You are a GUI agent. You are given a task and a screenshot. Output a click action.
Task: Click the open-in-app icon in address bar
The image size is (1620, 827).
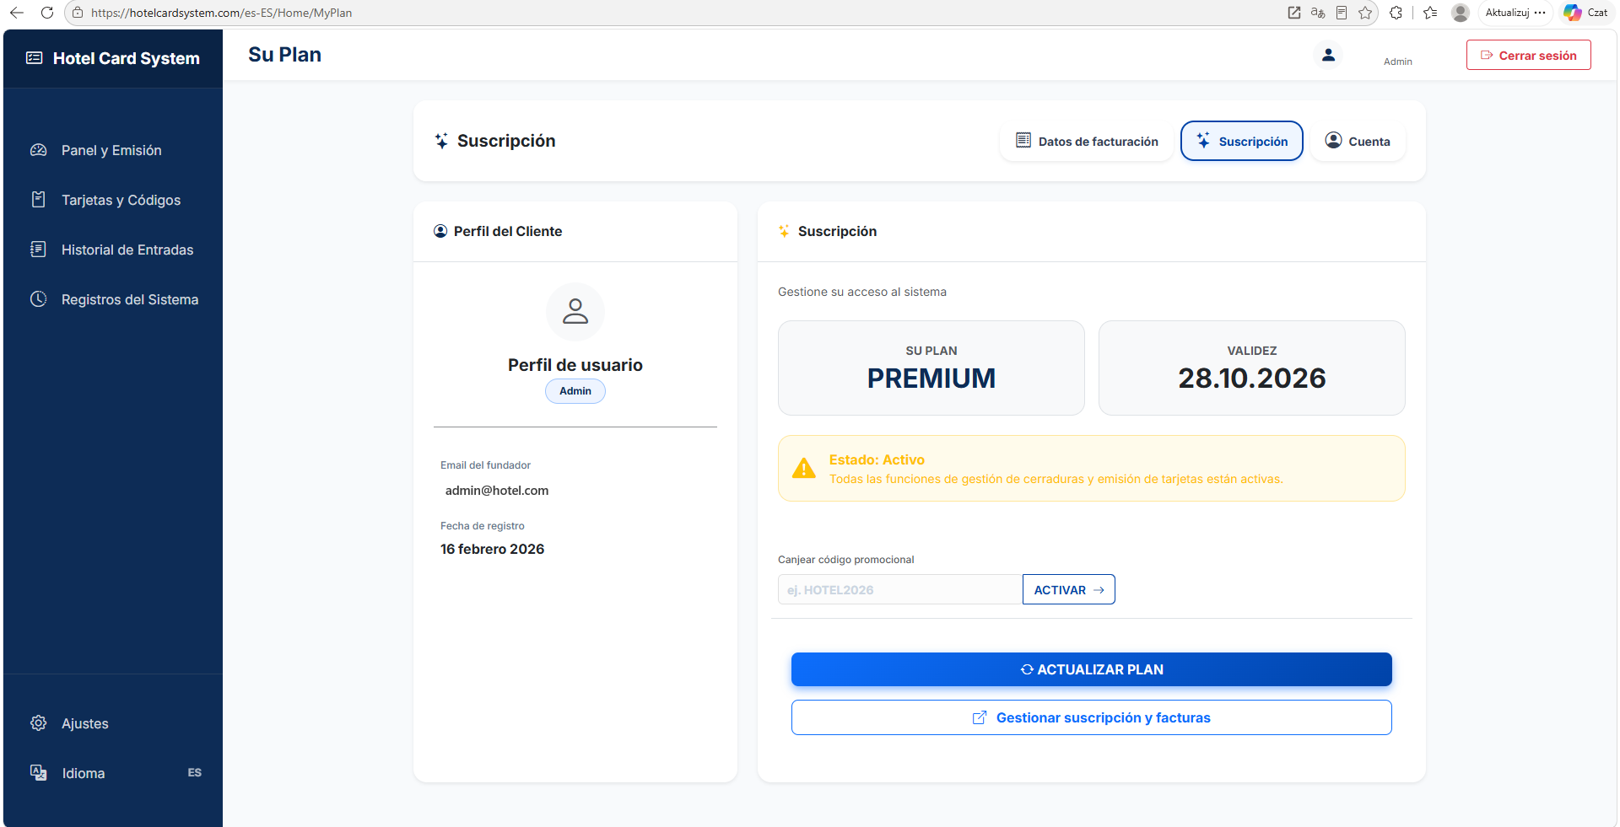pyautogui.click(x=1294, y=13)
